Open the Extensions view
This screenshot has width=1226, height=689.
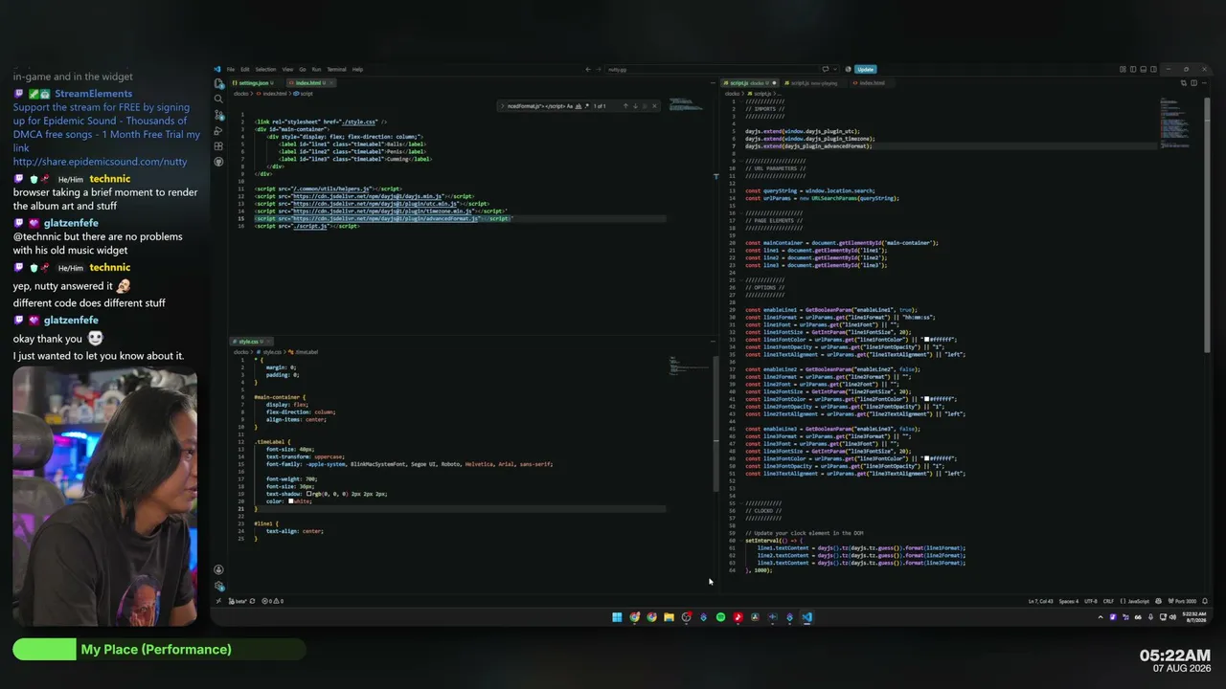click(x=219, y=146)
